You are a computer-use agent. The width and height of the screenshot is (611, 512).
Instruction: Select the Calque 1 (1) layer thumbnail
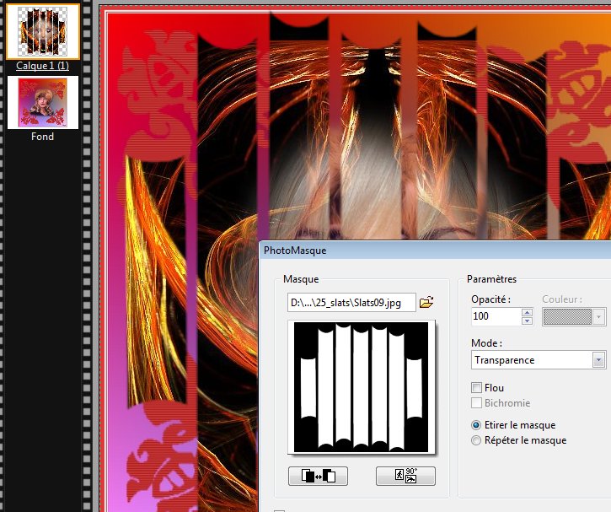[x=43, y=31]
